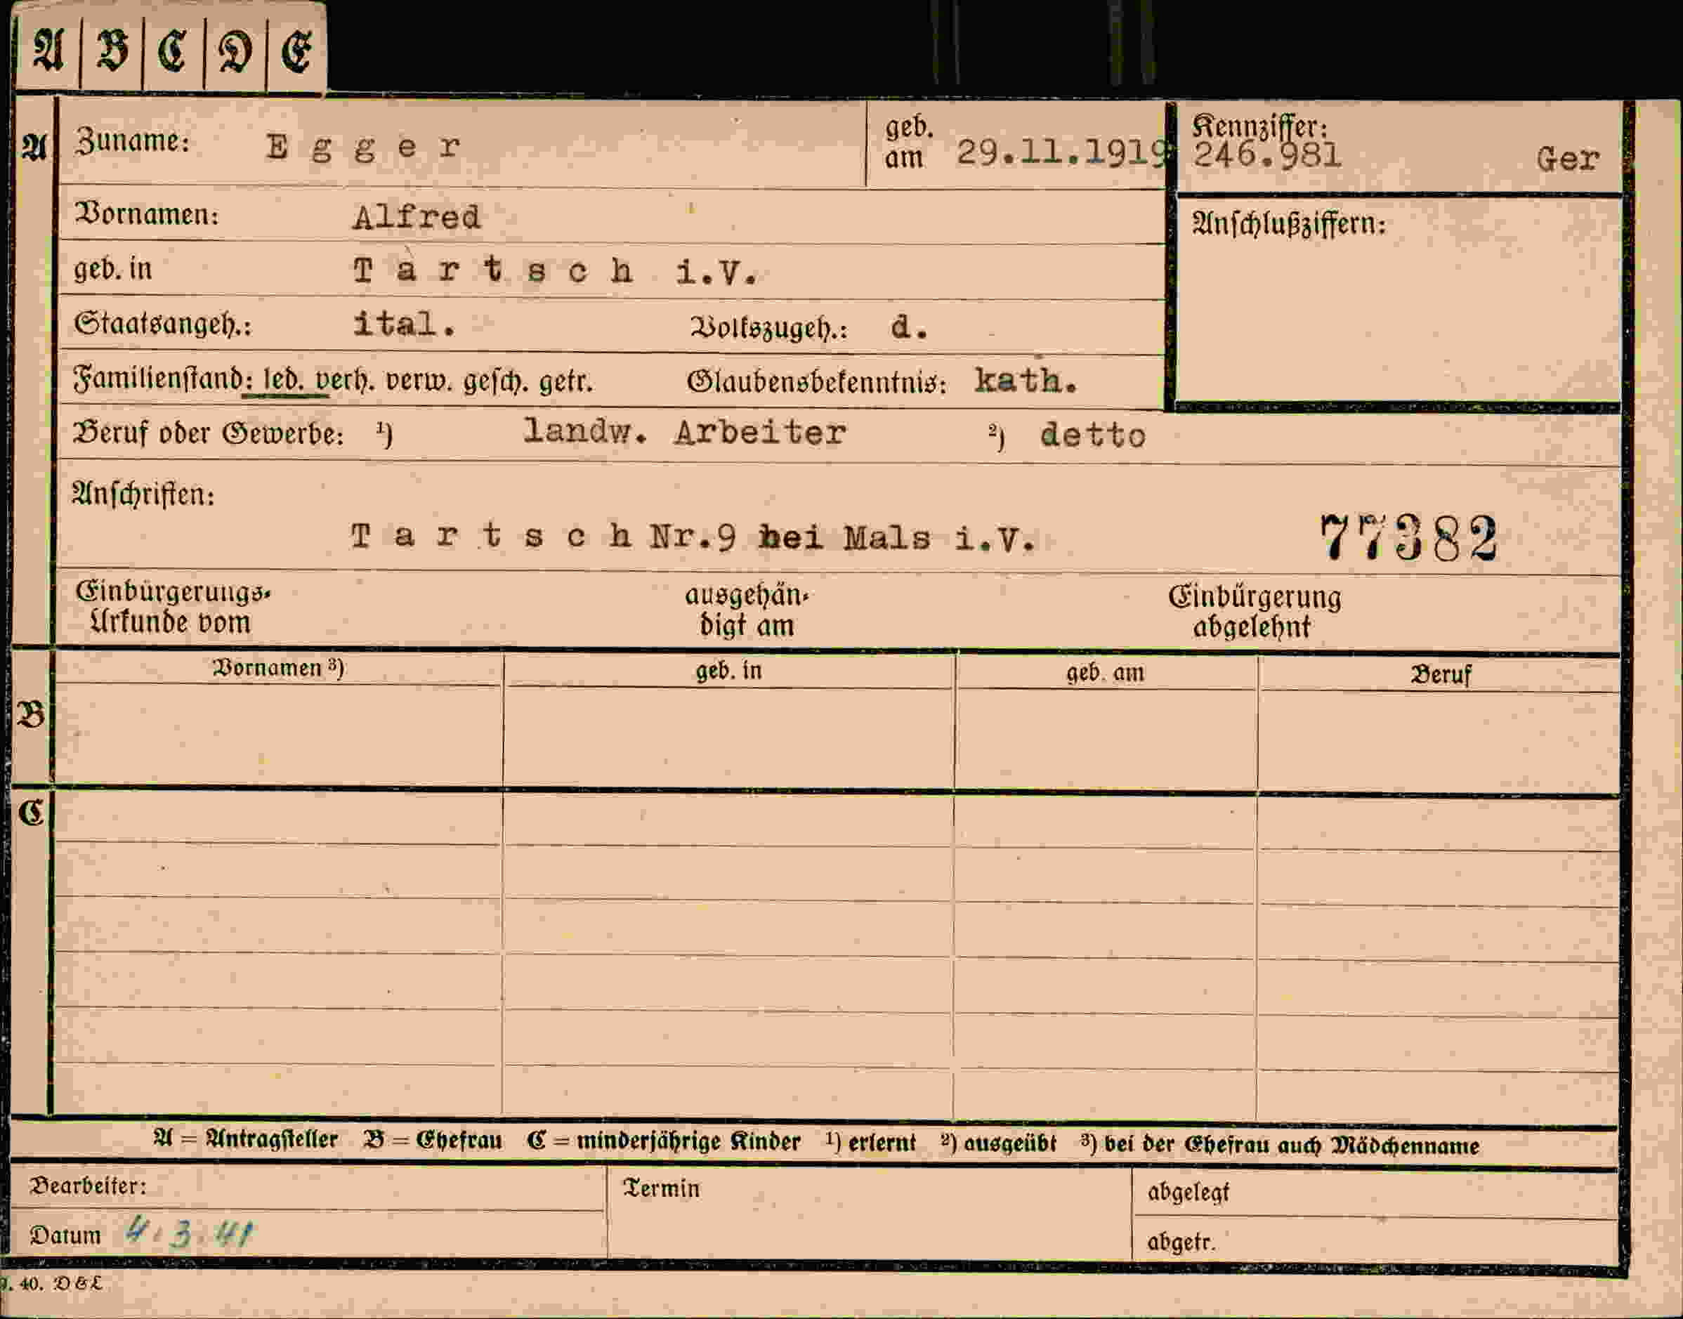Click the legend 'A = Antragsteller'
This screenshot has height=1319, width=1683.
[246, 1140]
